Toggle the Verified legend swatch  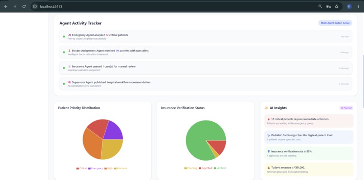point(215,168)
